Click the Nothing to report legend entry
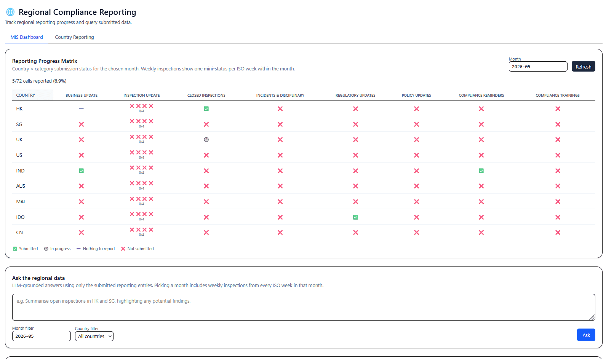 pyautogui.click(x=96, y=249)
